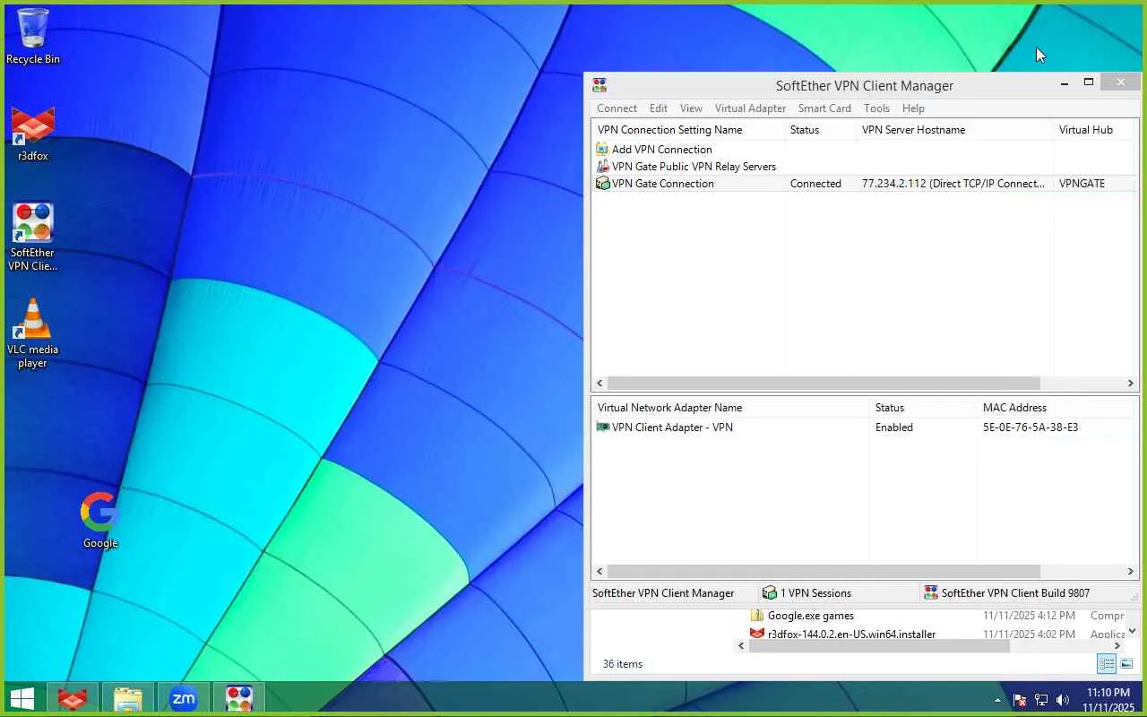Viewport: 1147px width, 717px height.
Task: Open the Virtual Adapter menu
Action: point(750,108)
